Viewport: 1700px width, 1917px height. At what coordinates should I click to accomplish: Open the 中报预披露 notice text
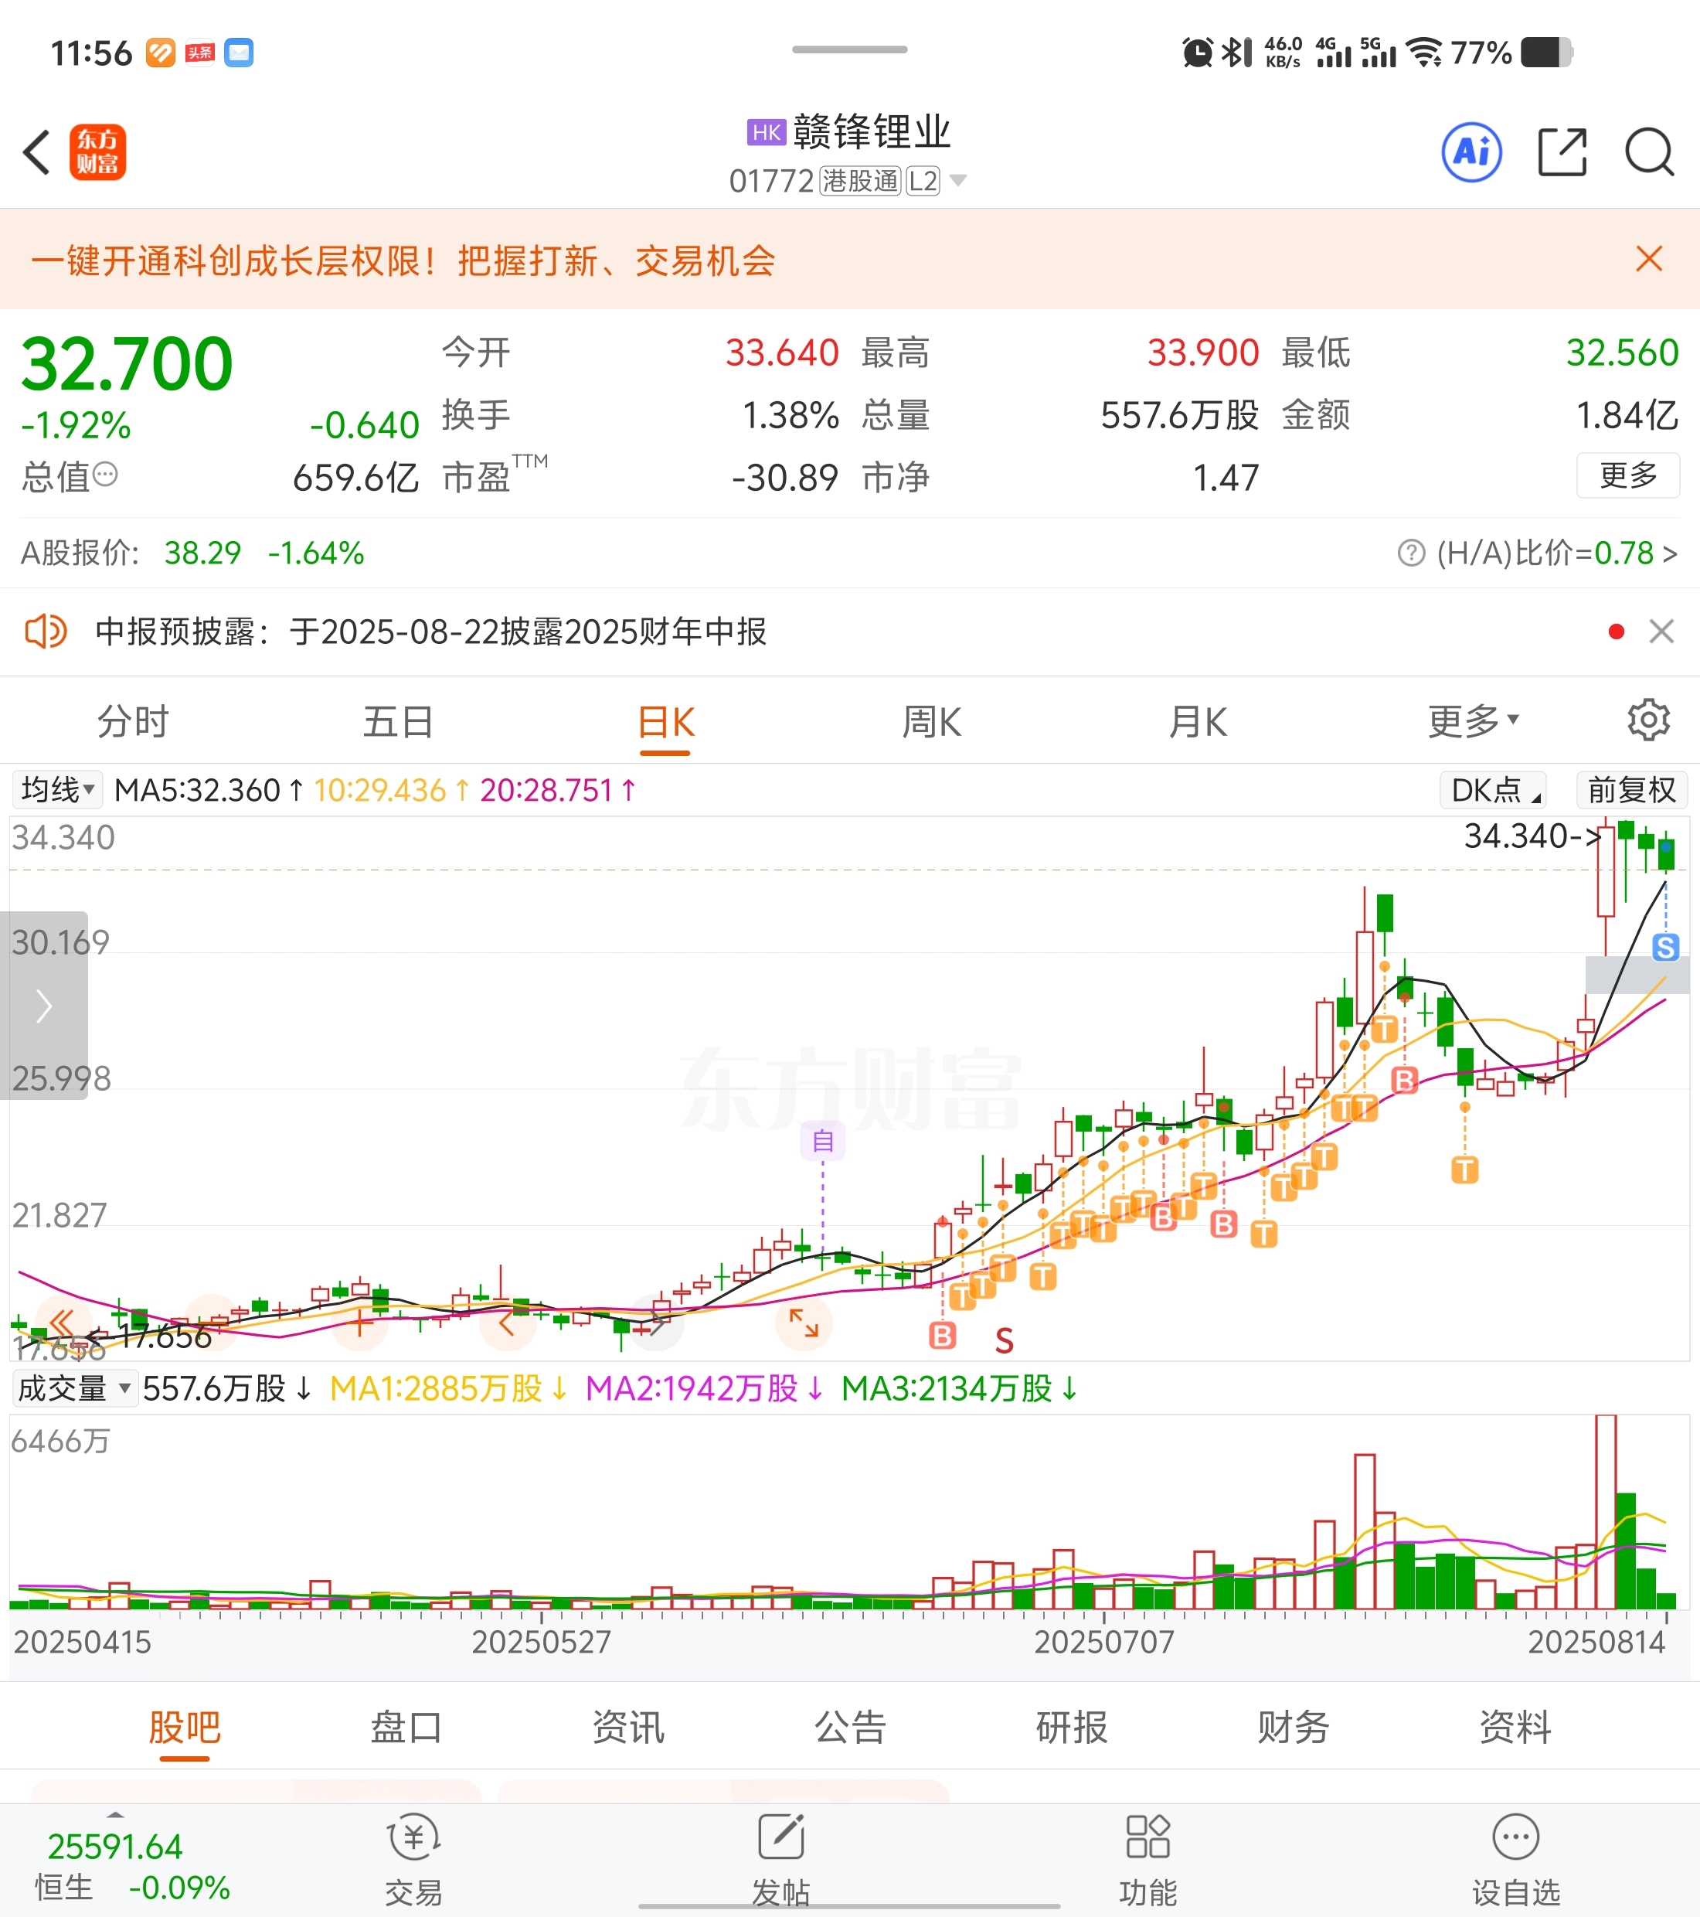point(431,632)
